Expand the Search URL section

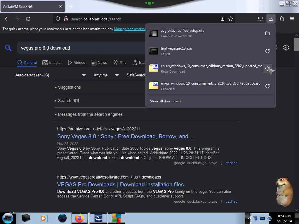[x=67, y=101]
